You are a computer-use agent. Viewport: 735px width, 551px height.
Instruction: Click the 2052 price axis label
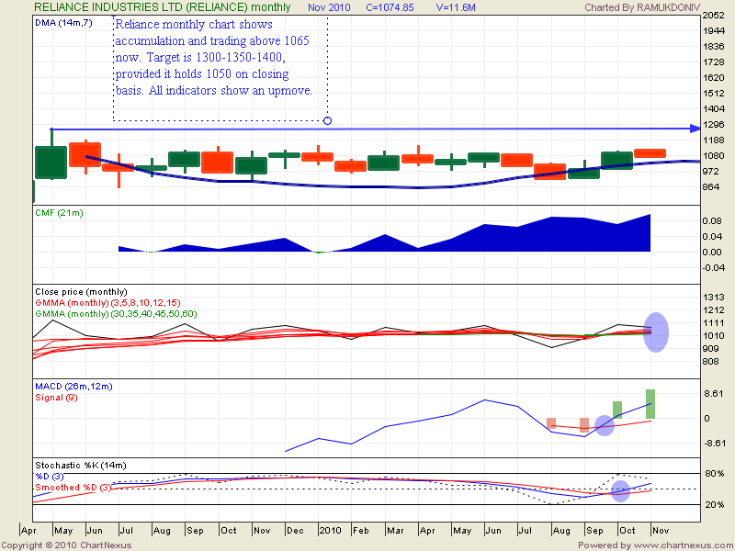(x=714, y=16)
